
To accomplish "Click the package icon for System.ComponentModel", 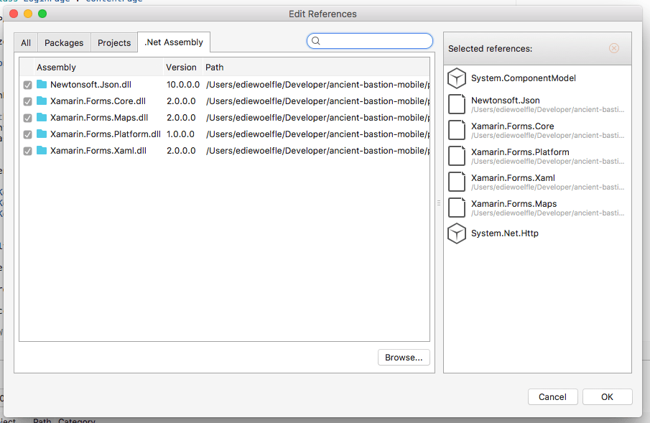I will (456, 78).
